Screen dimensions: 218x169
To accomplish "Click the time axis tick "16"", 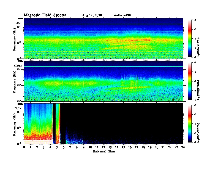I will pos(130,147).
